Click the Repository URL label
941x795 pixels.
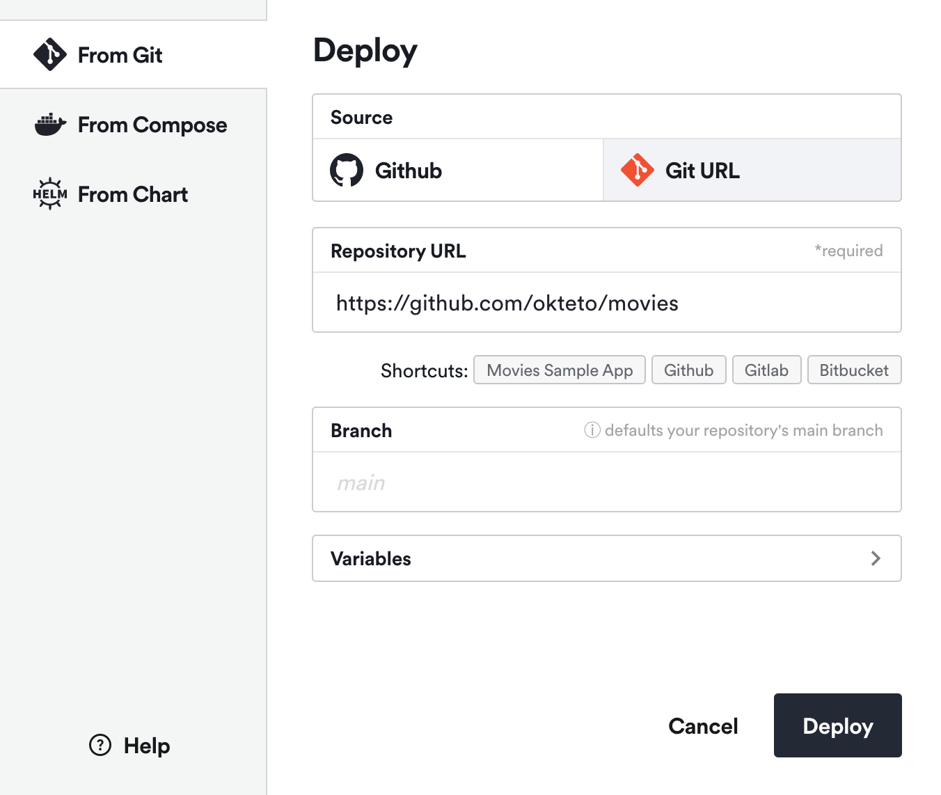[398, 251]
